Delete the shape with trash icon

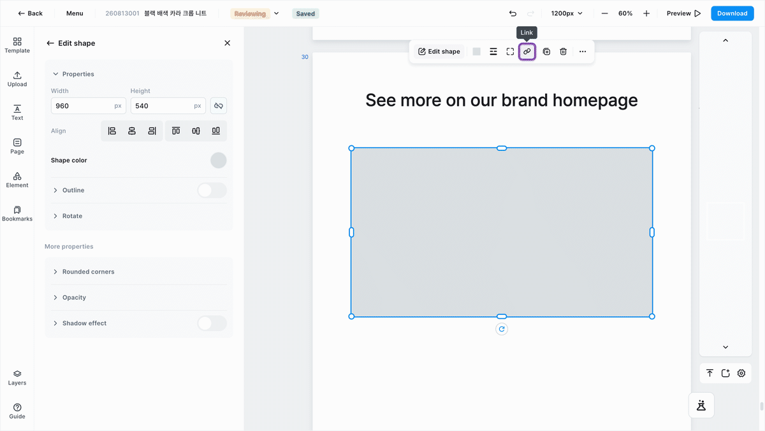pos(564,52)
